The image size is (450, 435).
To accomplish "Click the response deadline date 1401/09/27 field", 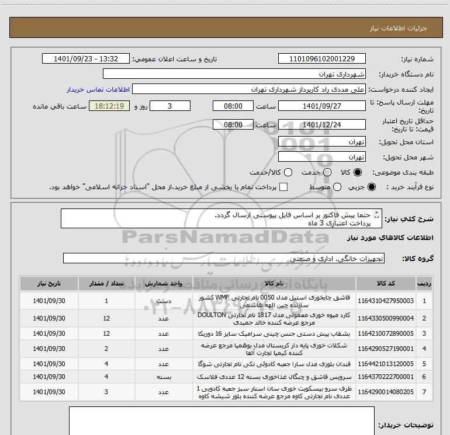I will 321,106.
